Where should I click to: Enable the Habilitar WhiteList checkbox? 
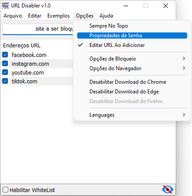(5, 190)
